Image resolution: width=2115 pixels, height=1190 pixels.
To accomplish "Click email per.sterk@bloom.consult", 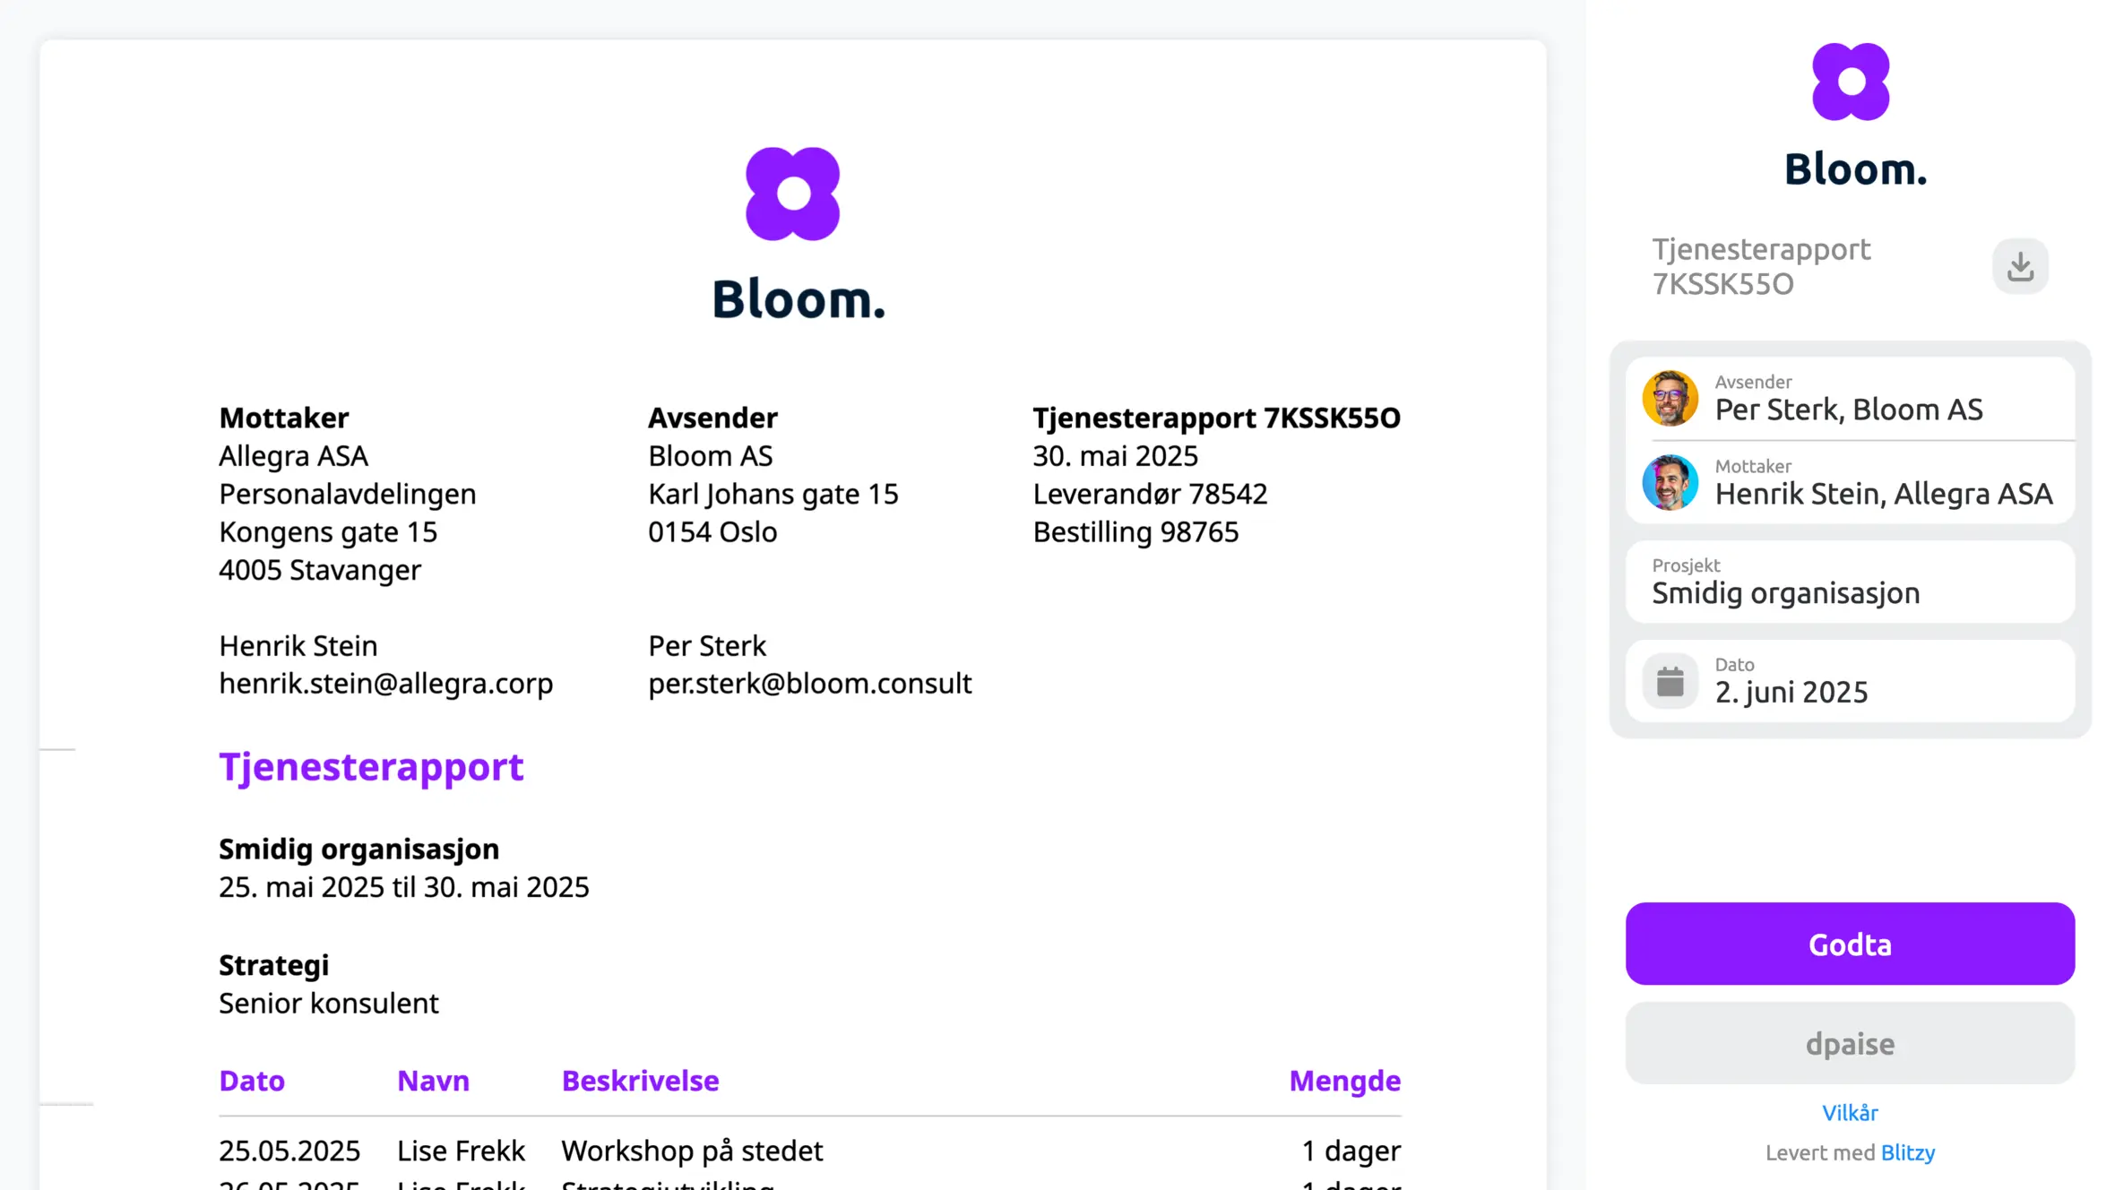I will (809, 684).
